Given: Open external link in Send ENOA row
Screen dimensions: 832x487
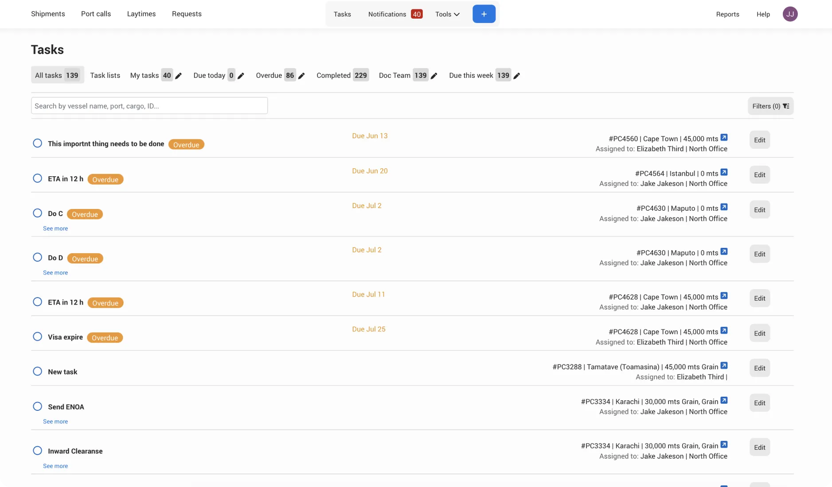Looking at the screenshot, I should coord(724,401).
